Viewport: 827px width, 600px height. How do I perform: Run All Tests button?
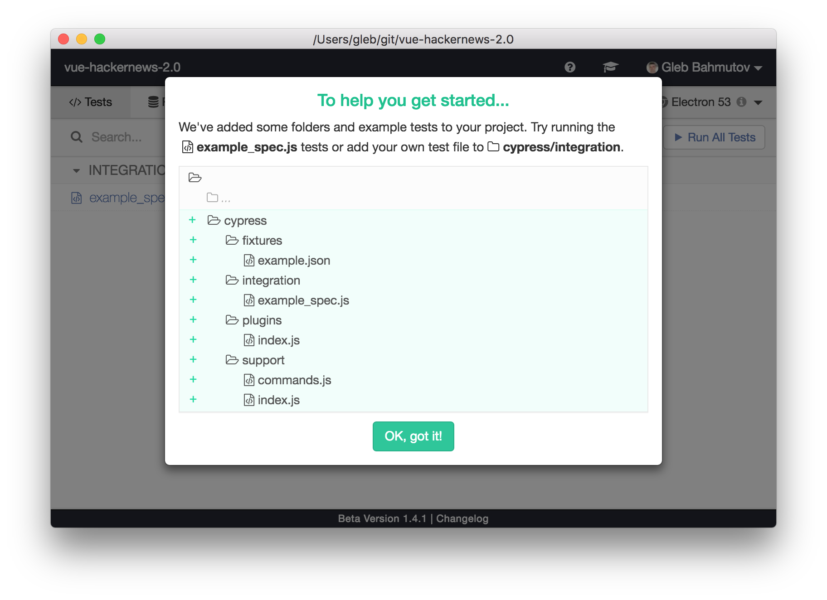click(x=714, y=137)
